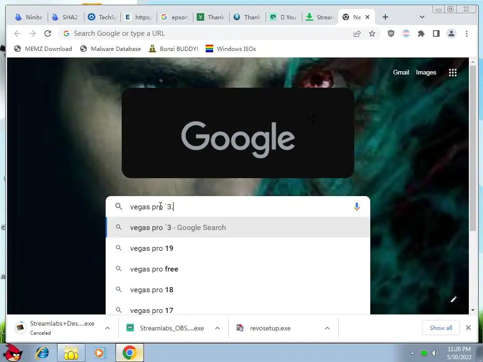The width and height of the screenshot is (483, 362).
Task: Select the 'vegas pro `3 - Google Search' suggestion
Action: tap(238, 228)
